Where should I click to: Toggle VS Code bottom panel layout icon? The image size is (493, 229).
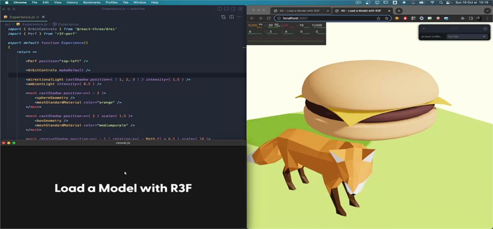click(227, 9)
